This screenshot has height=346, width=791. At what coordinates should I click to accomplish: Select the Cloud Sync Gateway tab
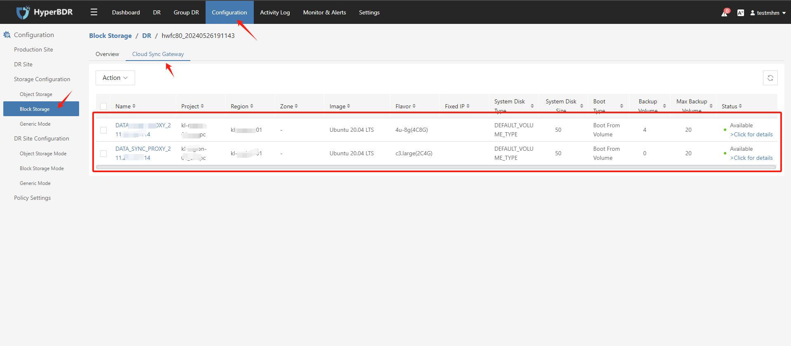(158, 54)
